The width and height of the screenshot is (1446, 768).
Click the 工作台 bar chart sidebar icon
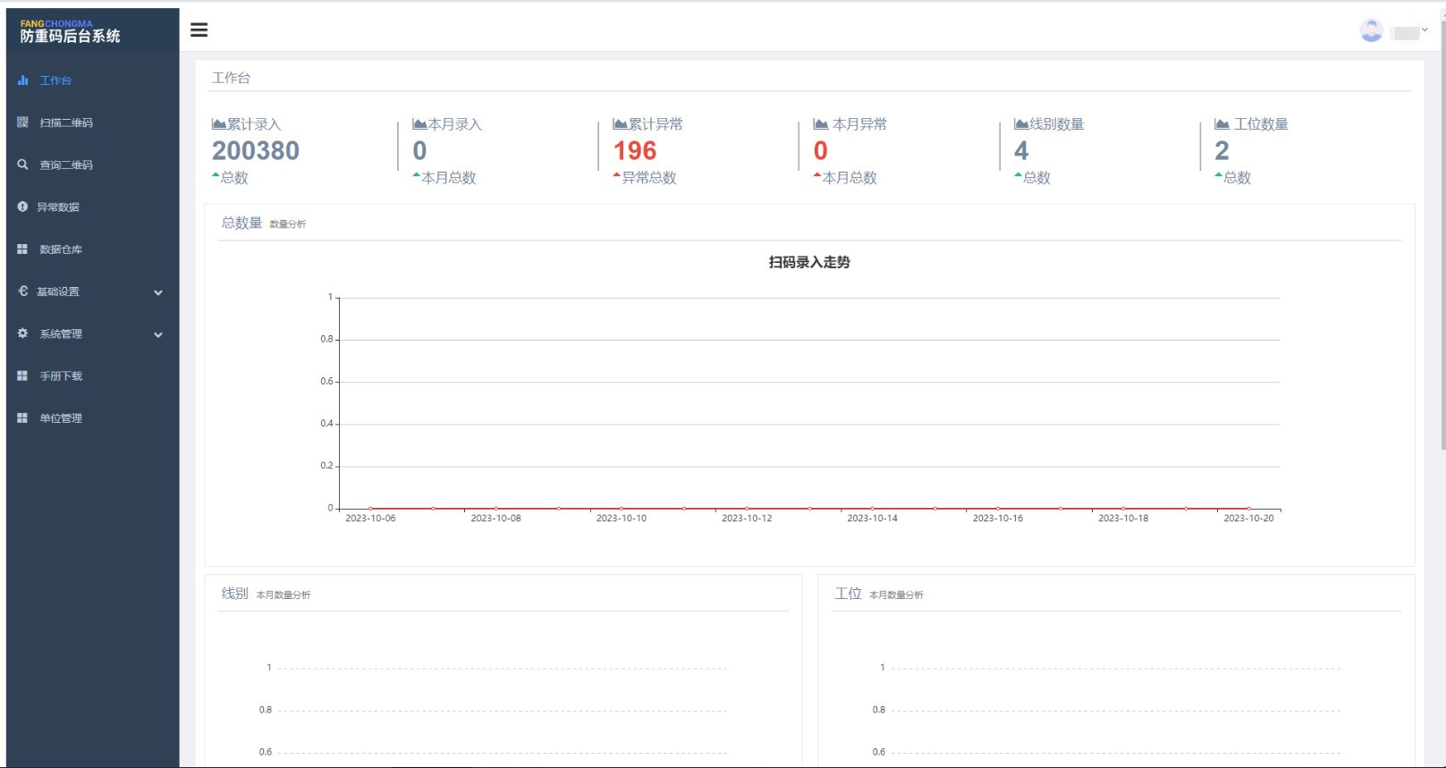pyautogui.click(x=22, y=80)
